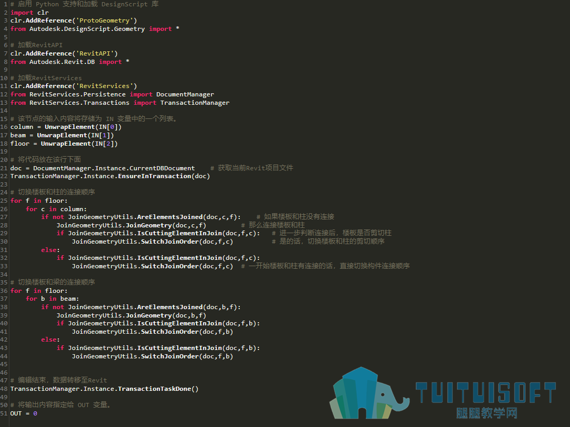Click AreElementsJoined(doc,c,f) on line 27

187,217
